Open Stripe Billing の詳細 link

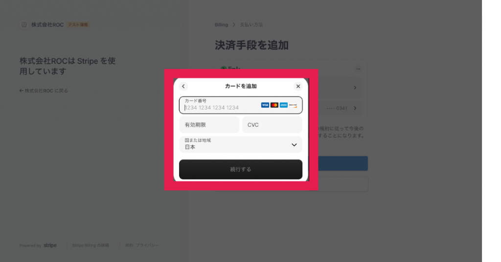point(91,245)
